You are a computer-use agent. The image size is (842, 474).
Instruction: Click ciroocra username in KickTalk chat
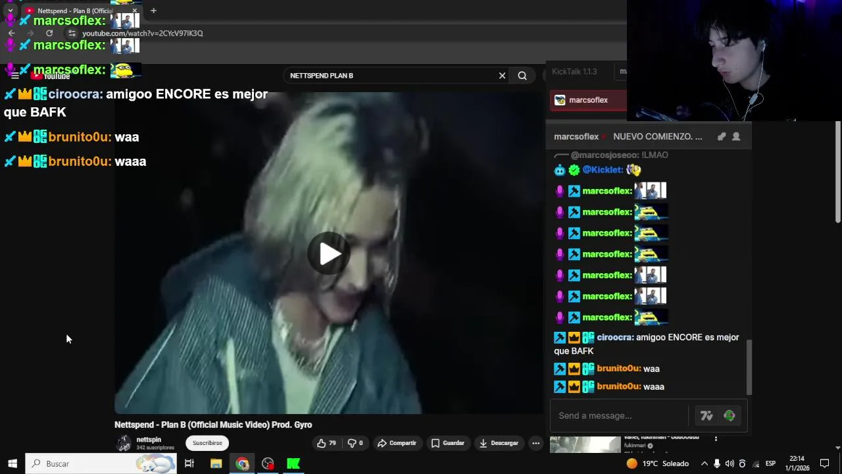(615, 337)
